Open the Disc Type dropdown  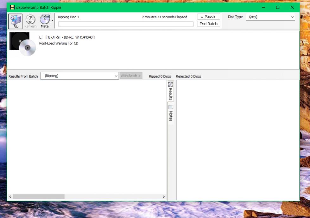pos(270,17)
